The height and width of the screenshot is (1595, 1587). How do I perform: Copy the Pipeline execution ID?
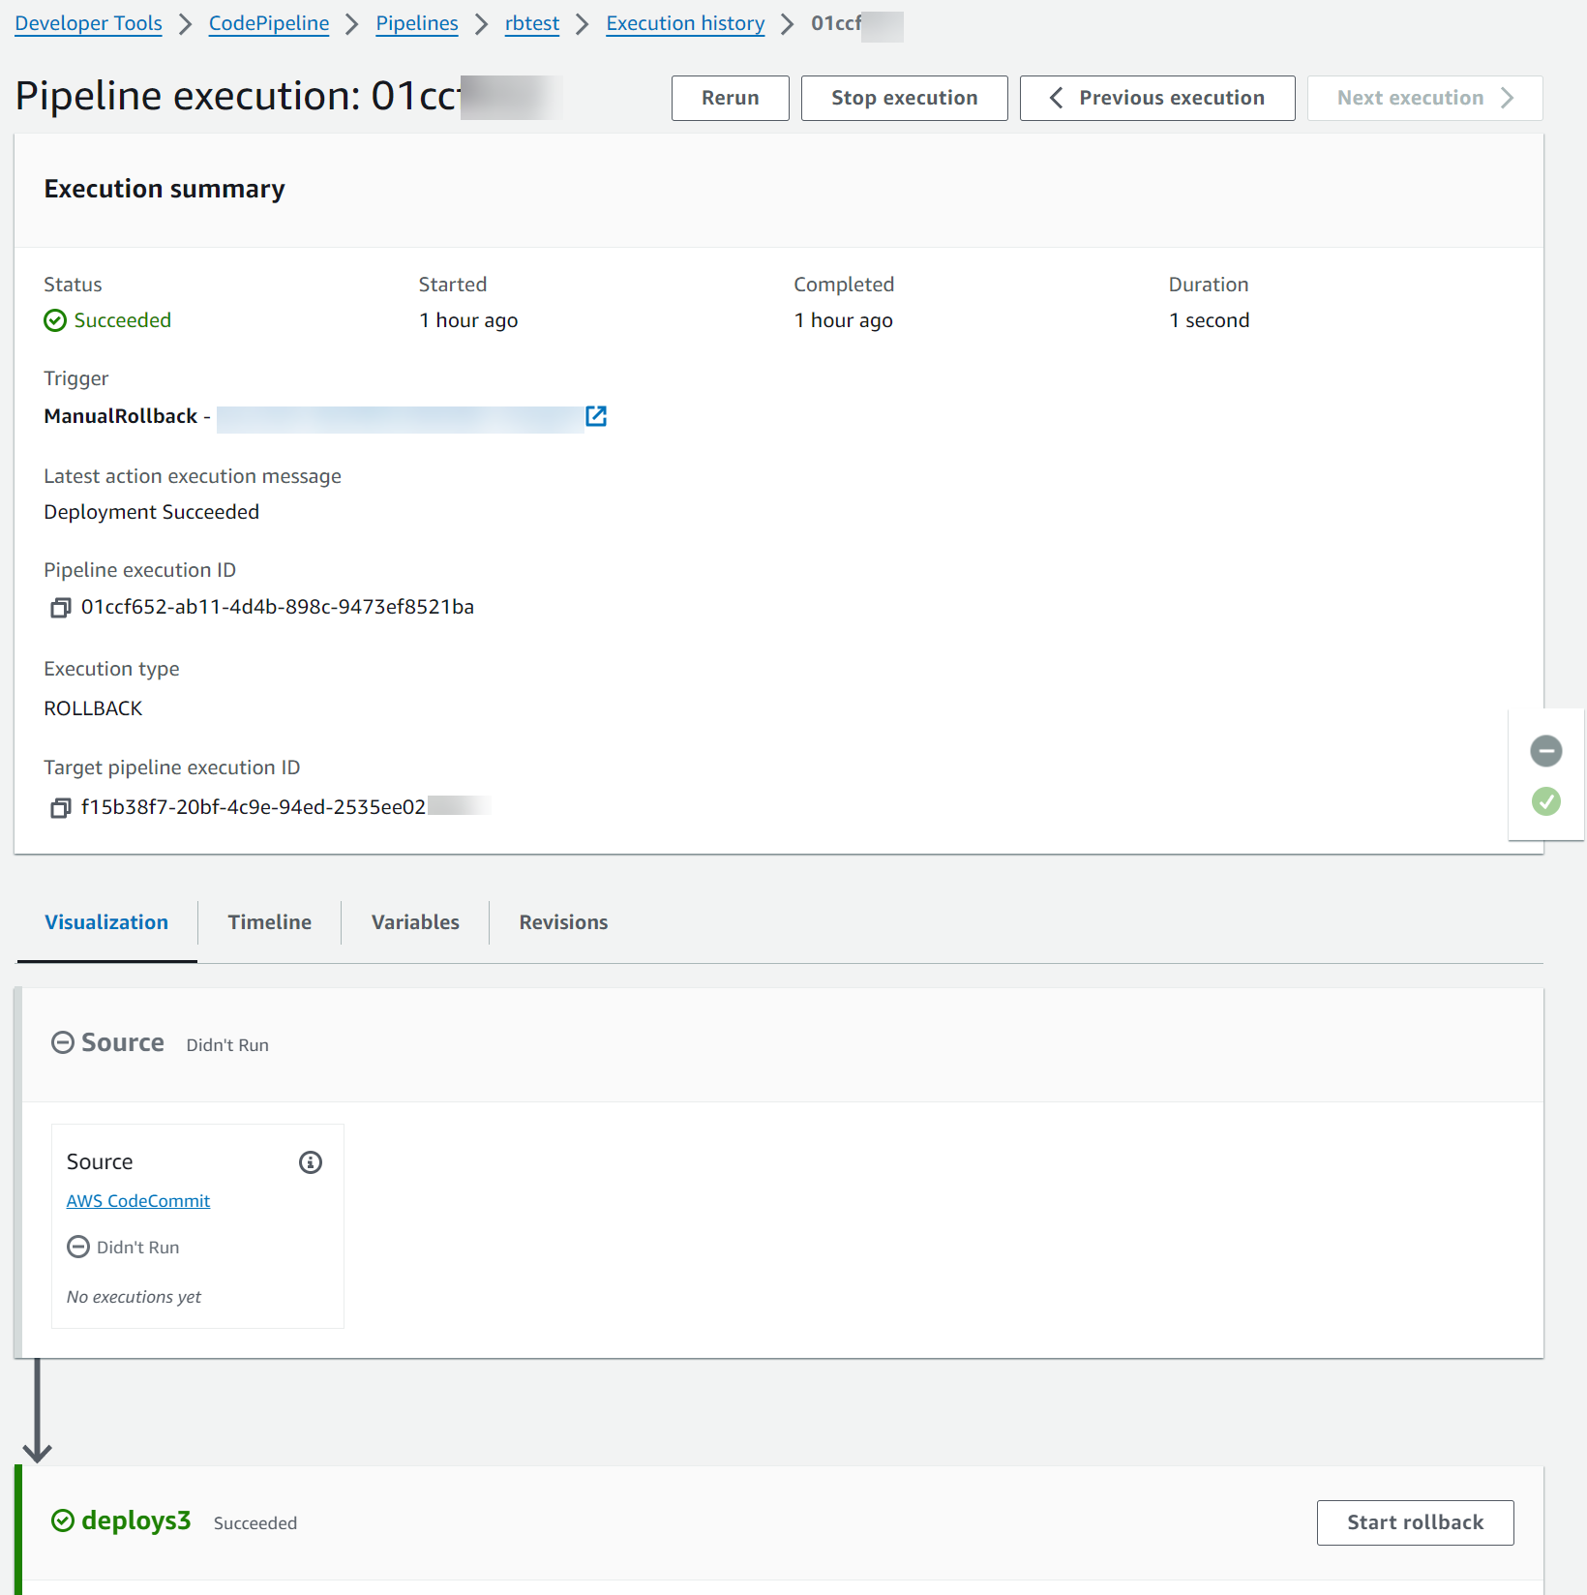coord(59,607)
